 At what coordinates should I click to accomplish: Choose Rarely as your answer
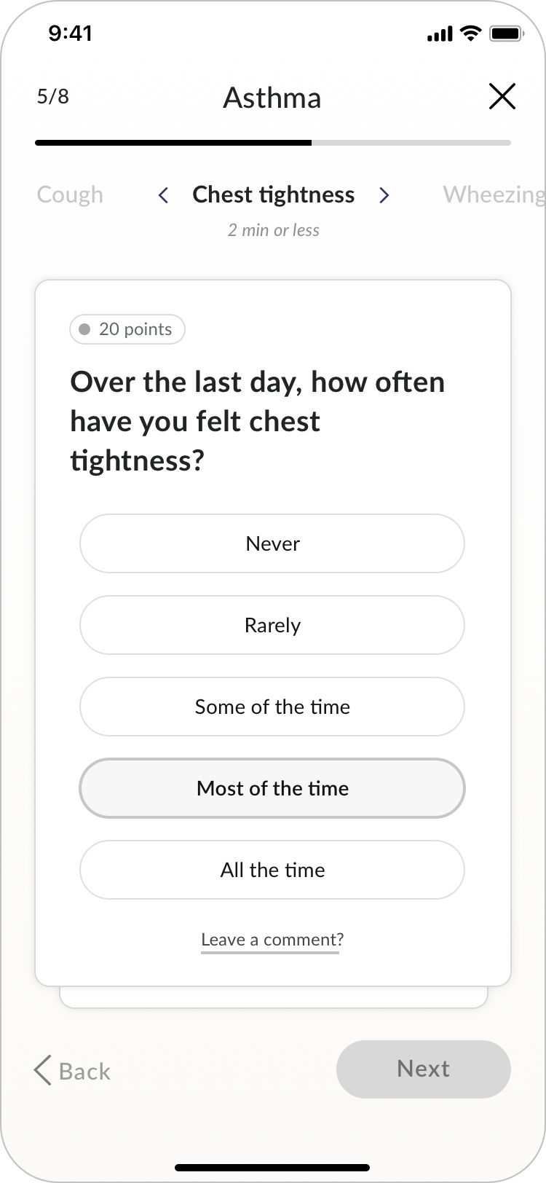coord(272,625)
